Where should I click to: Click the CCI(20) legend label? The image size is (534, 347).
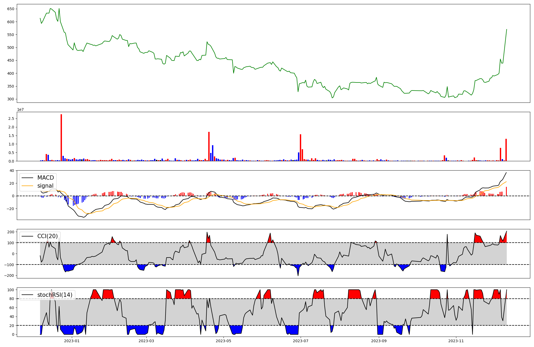coord(47,236)
